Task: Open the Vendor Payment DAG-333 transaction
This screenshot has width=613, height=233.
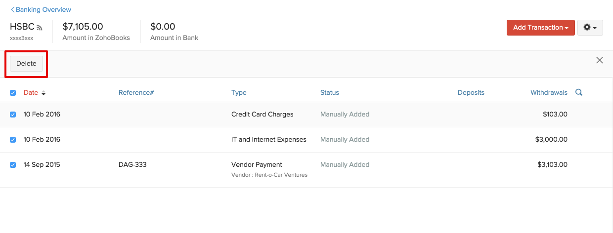Action: coord(257,165)
